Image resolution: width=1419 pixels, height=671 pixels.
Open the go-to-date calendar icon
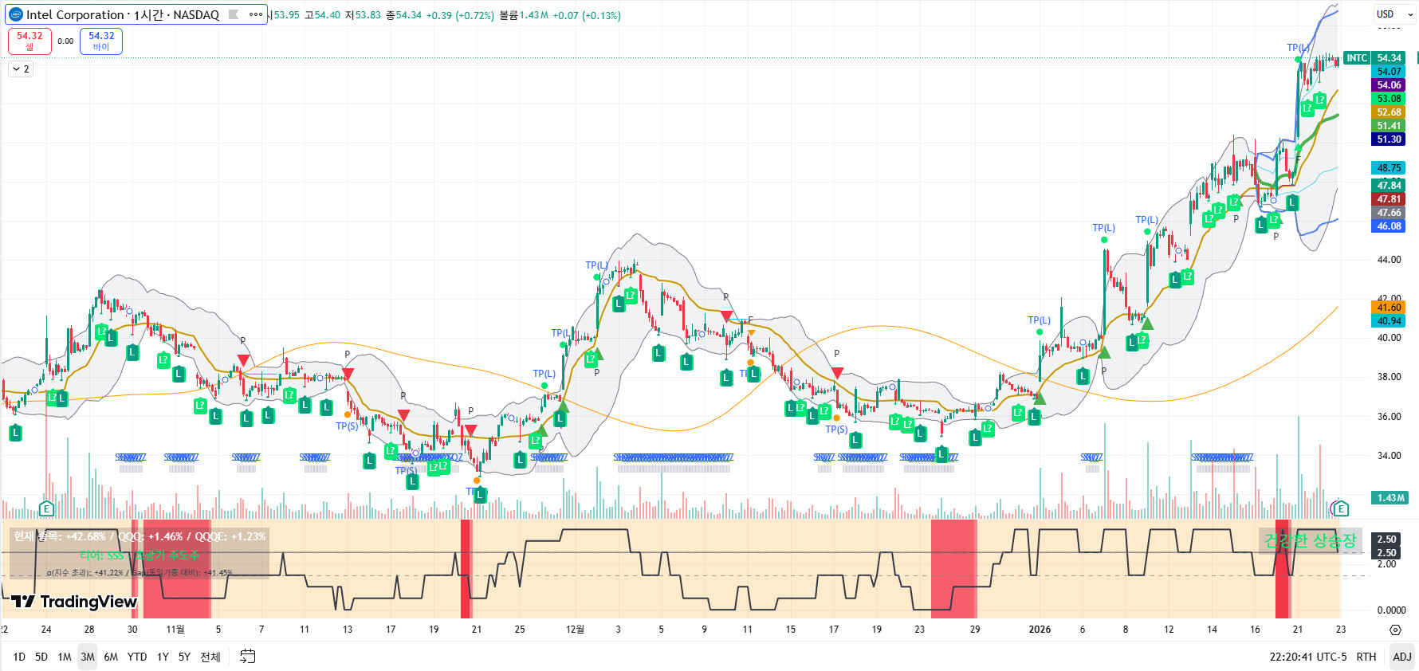248,657
